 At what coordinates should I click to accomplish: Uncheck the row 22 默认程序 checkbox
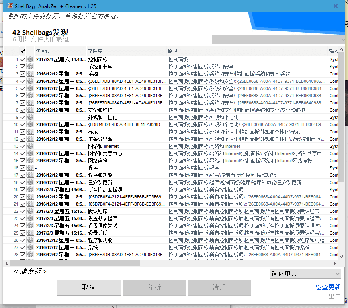23,211
